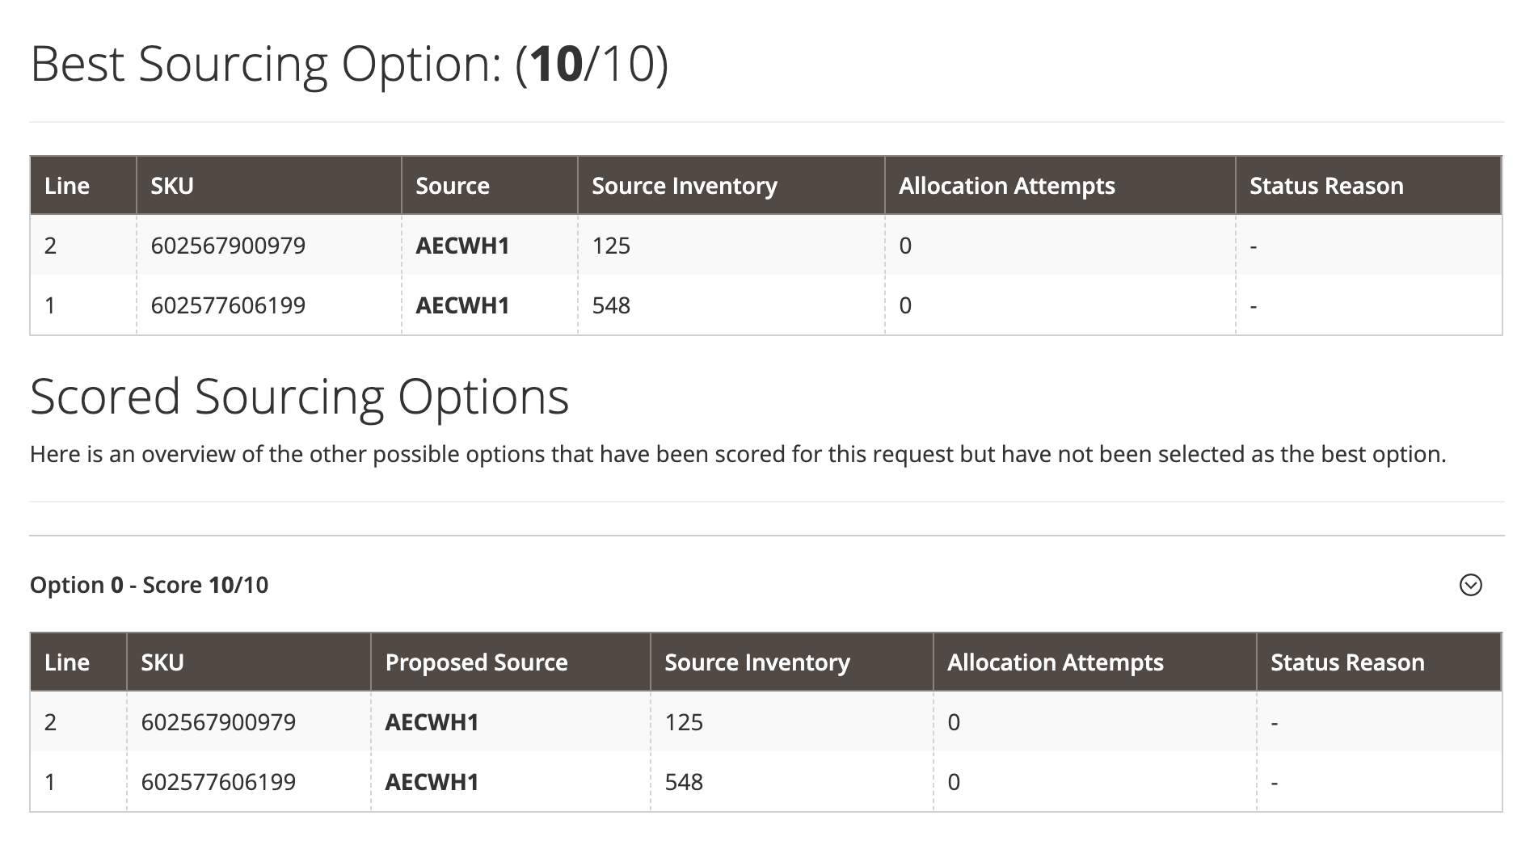Click inventory value 548 in Option 0 table

point(684,782)
